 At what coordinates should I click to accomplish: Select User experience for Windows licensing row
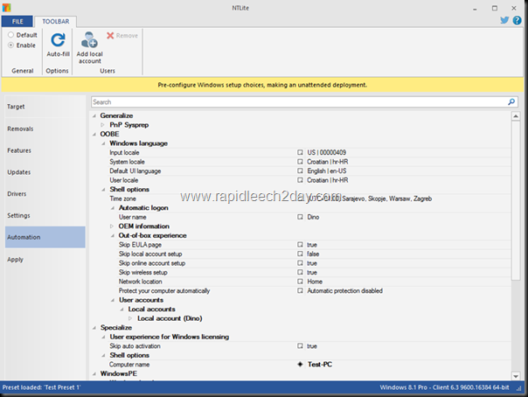pos(301,337)
